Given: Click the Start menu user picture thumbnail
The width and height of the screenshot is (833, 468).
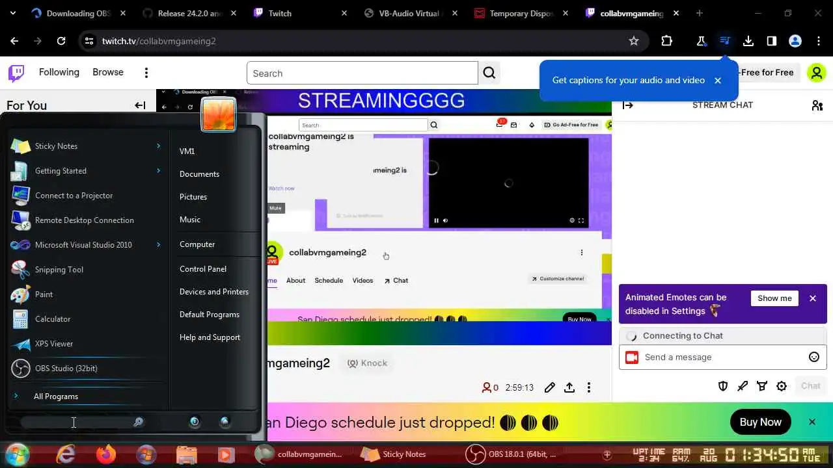Looking at the screenshot, I should pos(218,114).
